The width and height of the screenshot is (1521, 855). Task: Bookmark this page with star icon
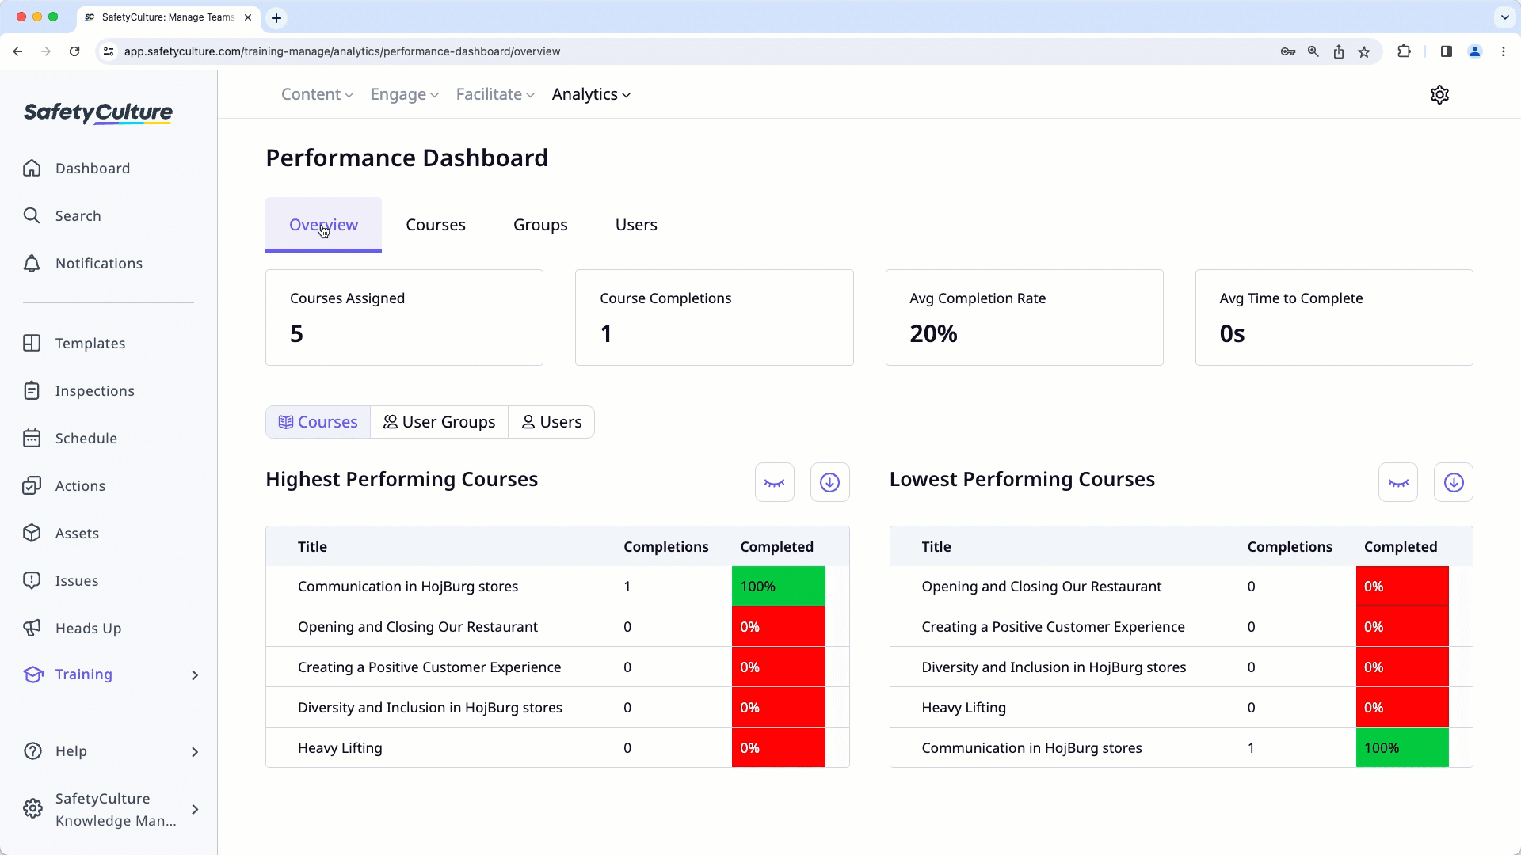pos(1364,51)
